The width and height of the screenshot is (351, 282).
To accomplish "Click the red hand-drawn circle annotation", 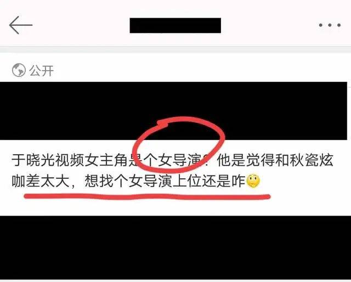I will coord(179,145).
